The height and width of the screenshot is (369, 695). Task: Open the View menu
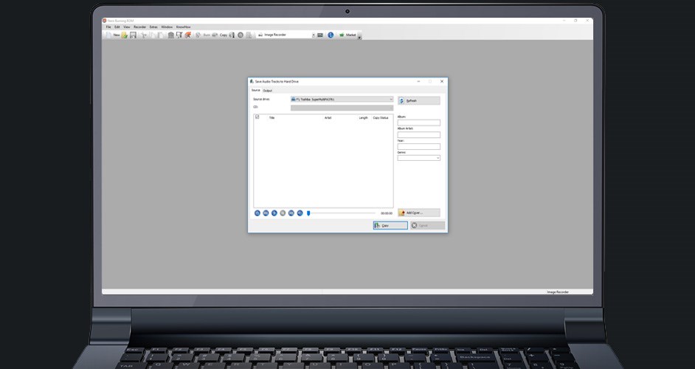tap(127, 27)
